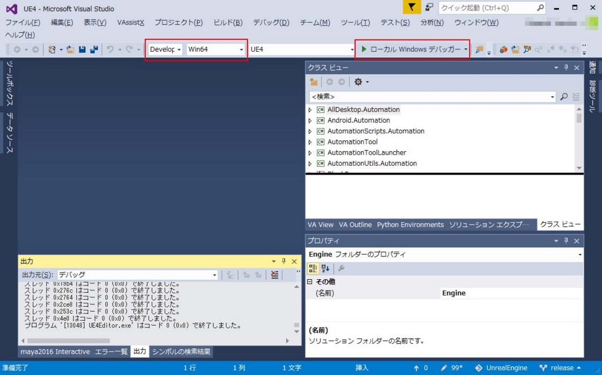
Task: Click the Class View back arrow icon
Action: (329, 82)
